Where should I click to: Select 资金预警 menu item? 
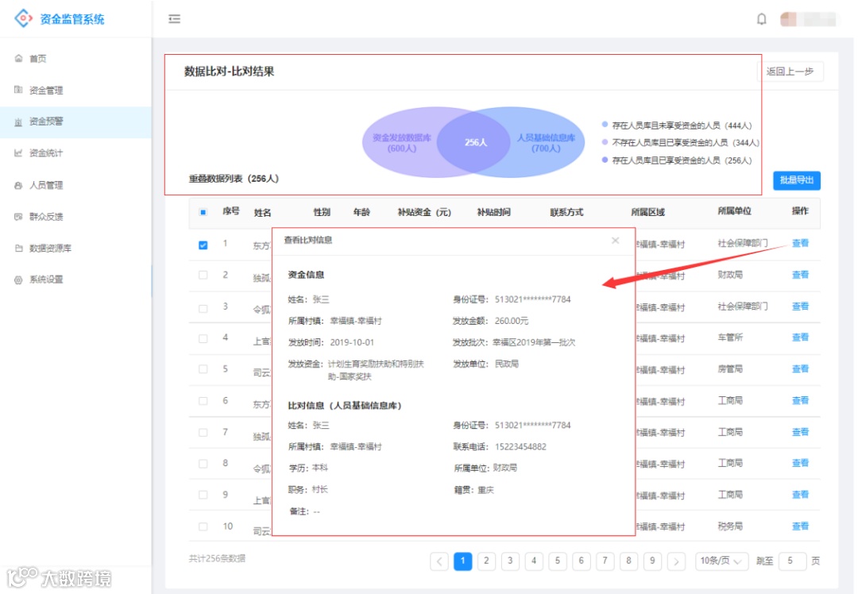(75, 121)
